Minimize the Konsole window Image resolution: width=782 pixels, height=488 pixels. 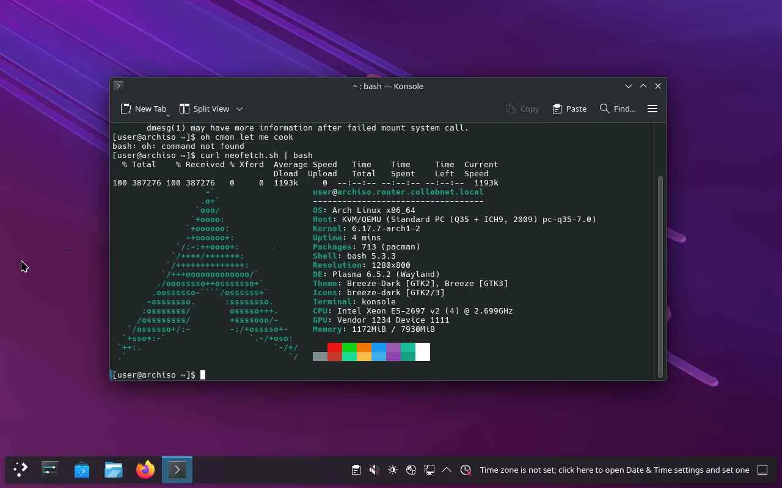tap(629, 86)
